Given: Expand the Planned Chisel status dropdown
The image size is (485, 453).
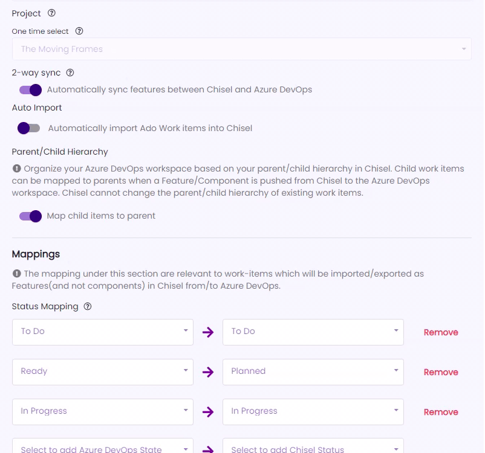Looking at the screenshot, I should click(313, 372).
